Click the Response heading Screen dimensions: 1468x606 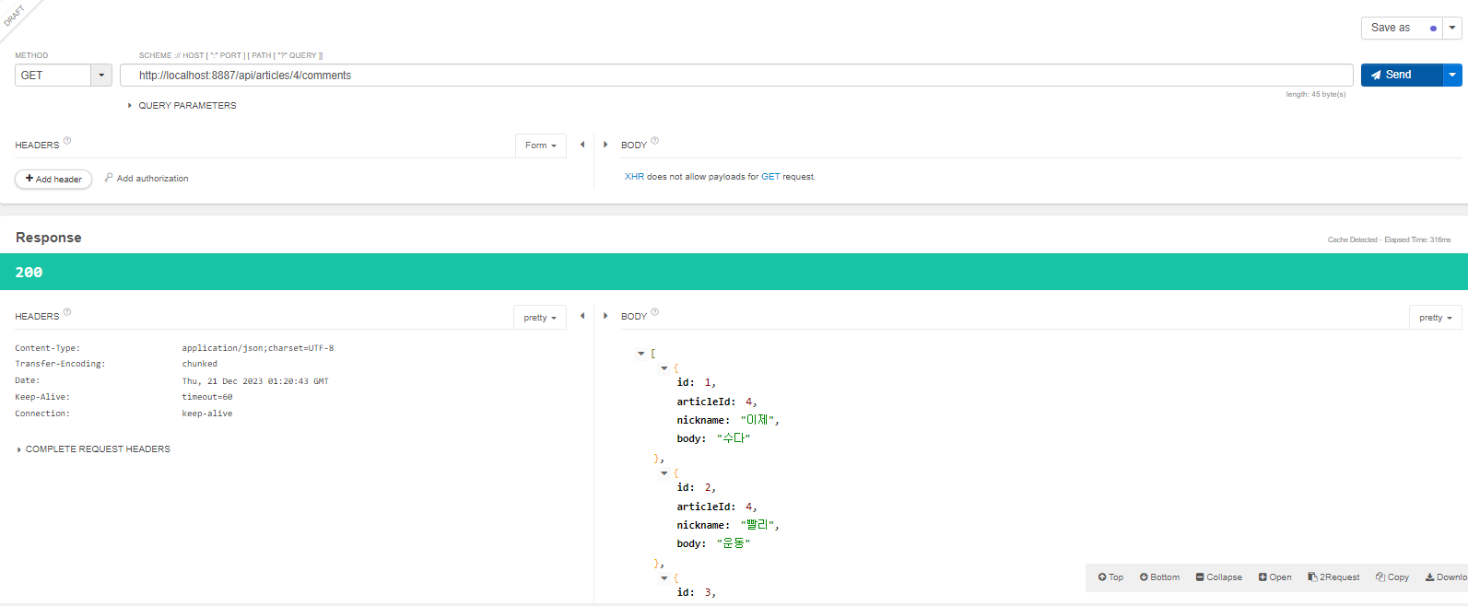point(49,238)
